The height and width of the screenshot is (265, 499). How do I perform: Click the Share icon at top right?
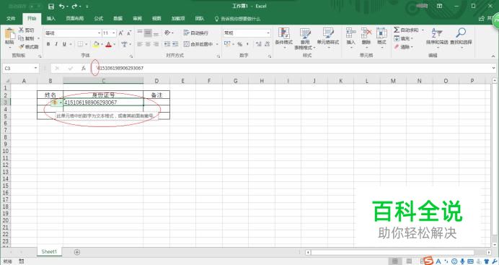(x=482, y=19)
